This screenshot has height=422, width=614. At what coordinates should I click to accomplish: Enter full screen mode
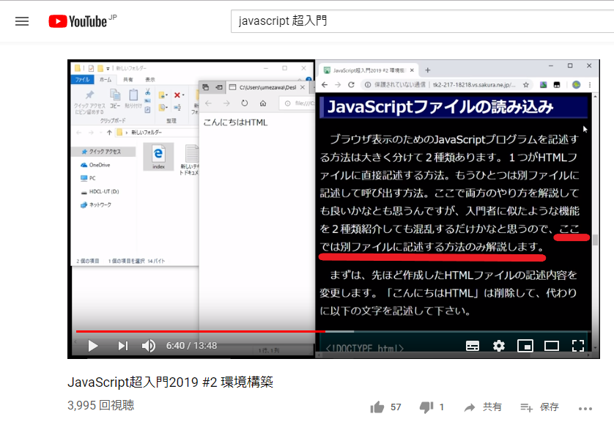pos(578,346)
